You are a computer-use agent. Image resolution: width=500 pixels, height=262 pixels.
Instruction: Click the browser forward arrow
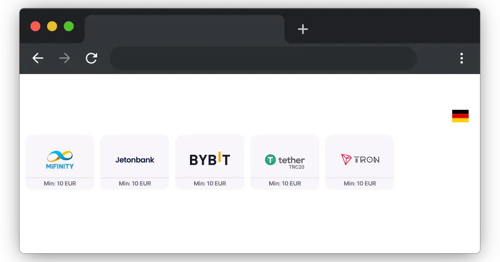65,58
